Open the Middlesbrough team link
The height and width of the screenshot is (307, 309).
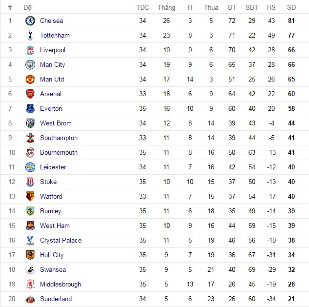tap(61, 285)
